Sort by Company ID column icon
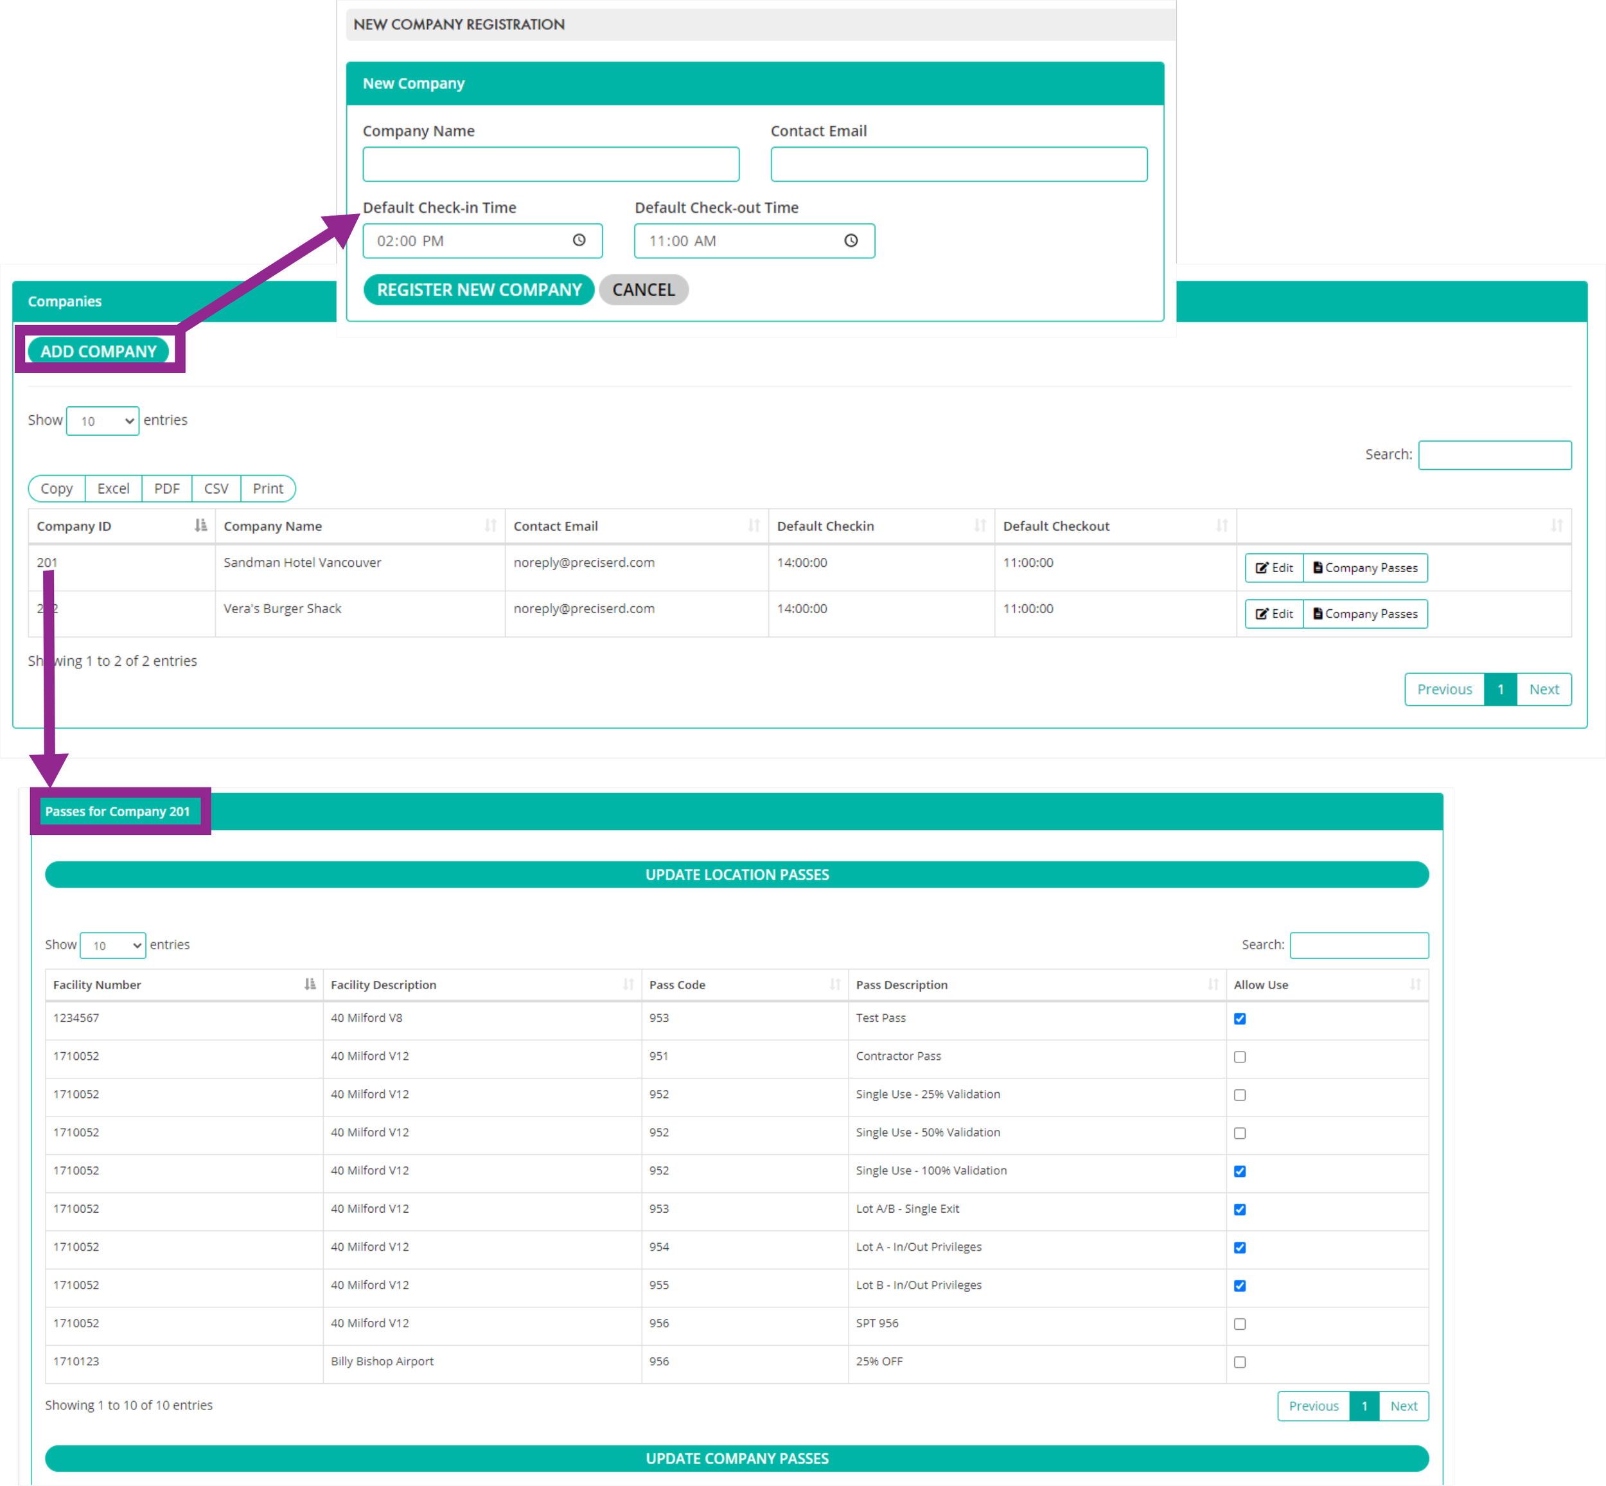Screen dimensions: 1606x1486 pyautogui.click(x=200, y=526)
